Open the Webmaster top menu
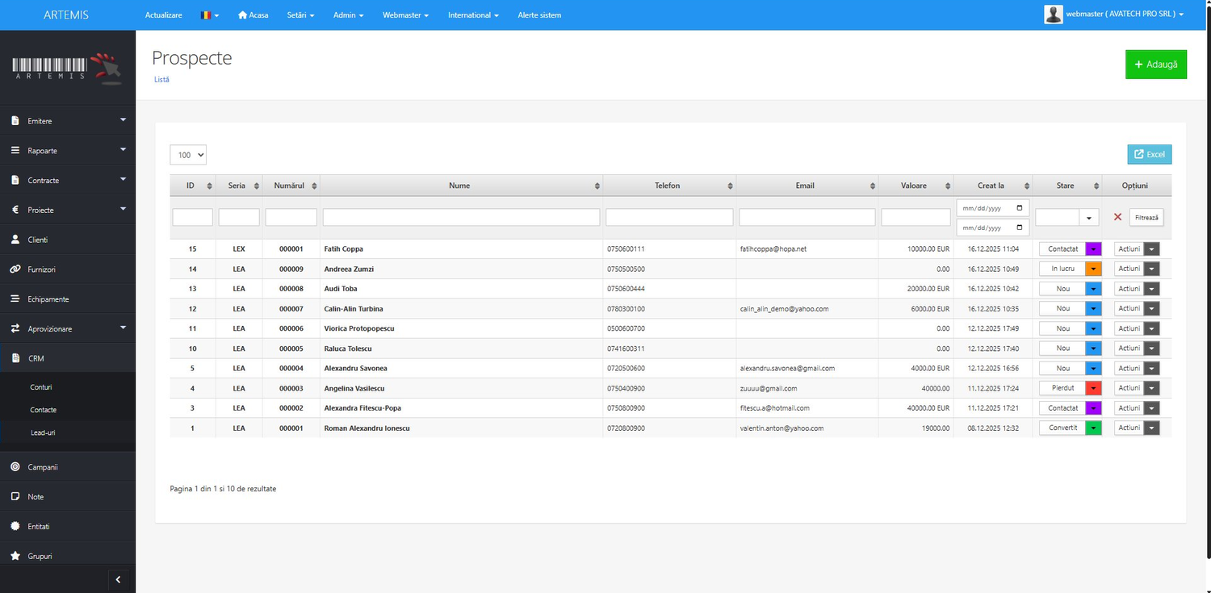Screen dimensions: 1211x593 (x=405, y=15)
